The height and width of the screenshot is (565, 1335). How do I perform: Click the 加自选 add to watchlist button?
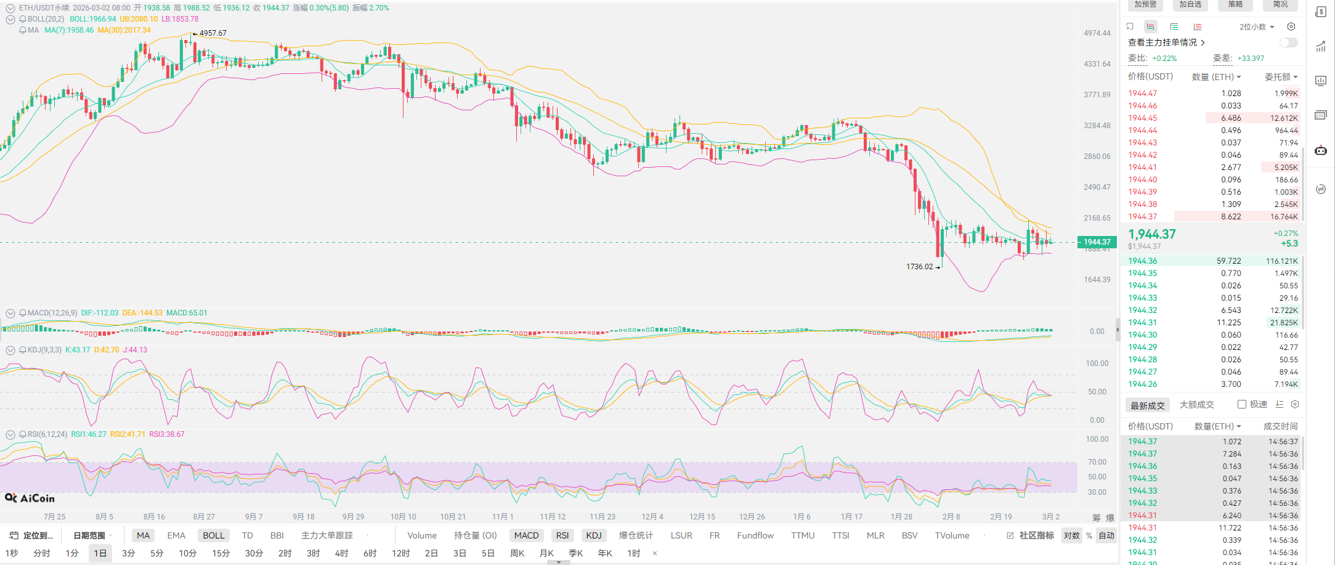1190,5
